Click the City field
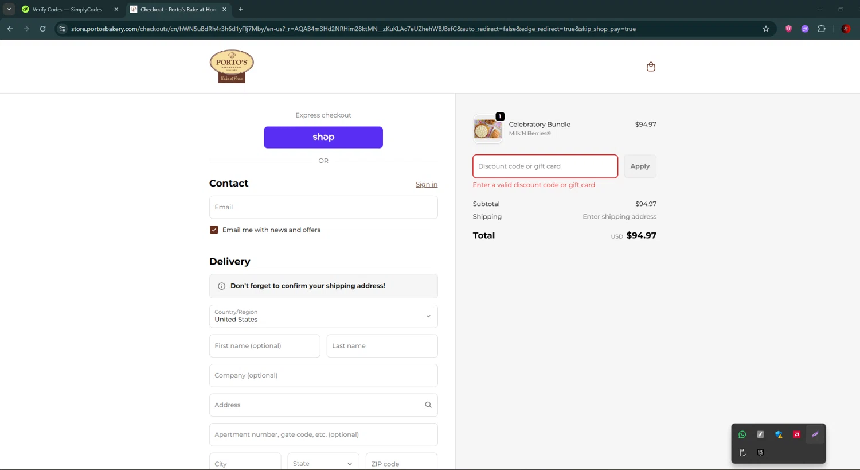Viewport: 860px width, 470px height. (x=245, y=463)
